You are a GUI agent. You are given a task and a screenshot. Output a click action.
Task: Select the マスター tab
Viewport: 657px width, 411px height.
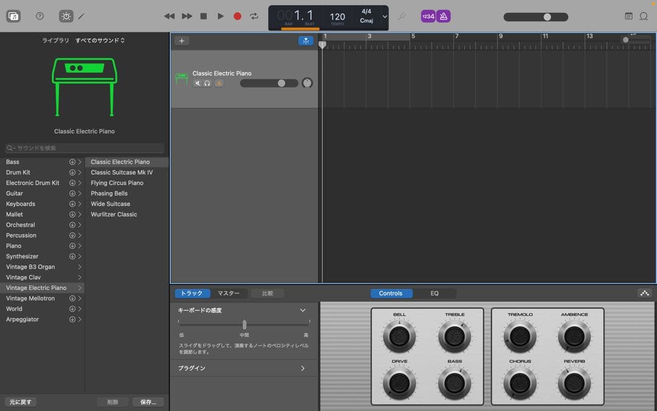229,293
